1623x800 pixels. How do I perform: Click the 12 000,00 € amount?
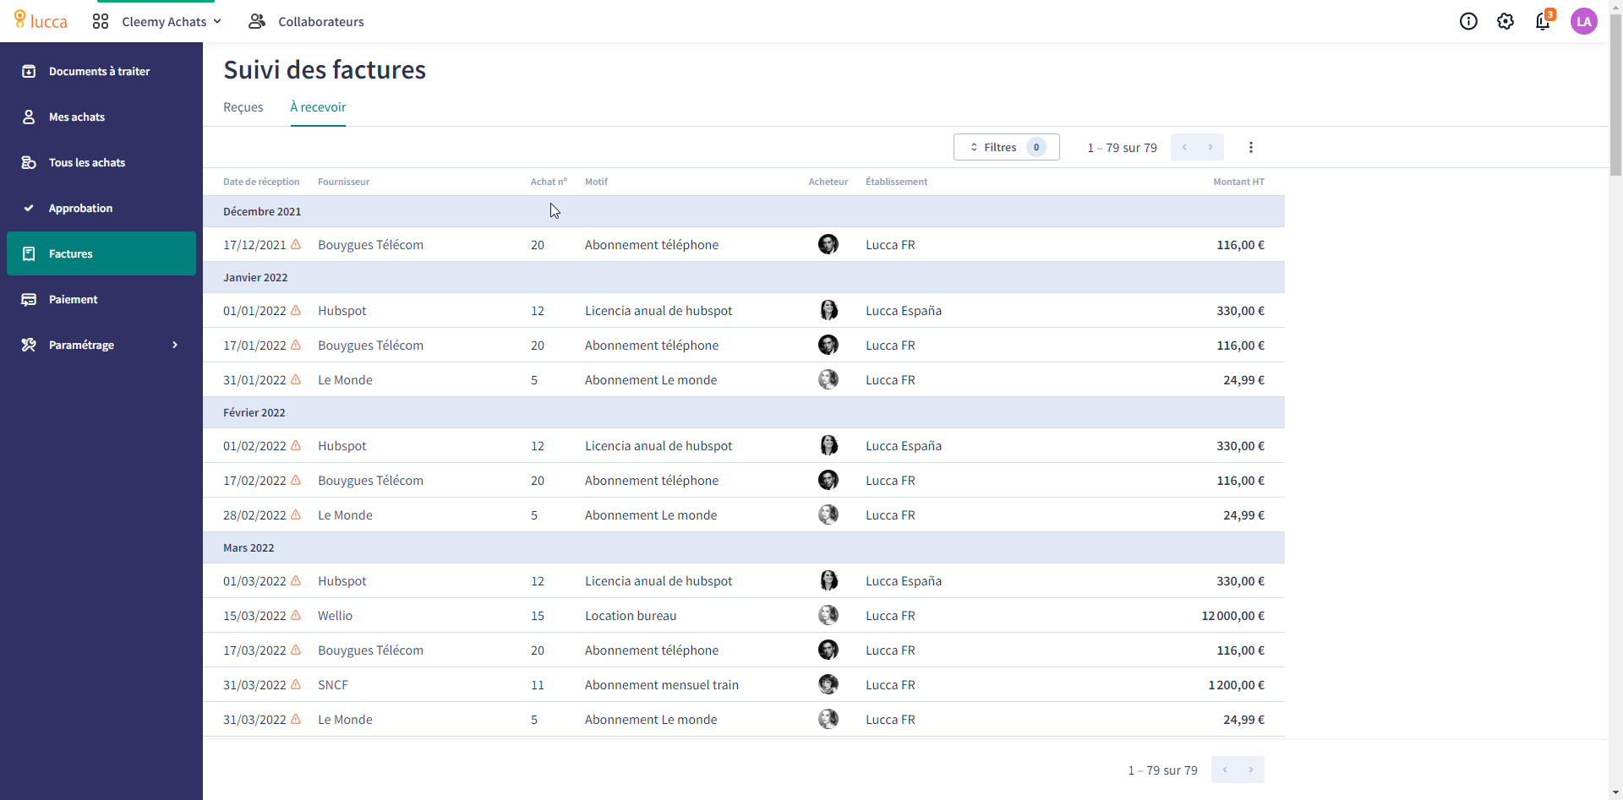(x=1232, y=616)
